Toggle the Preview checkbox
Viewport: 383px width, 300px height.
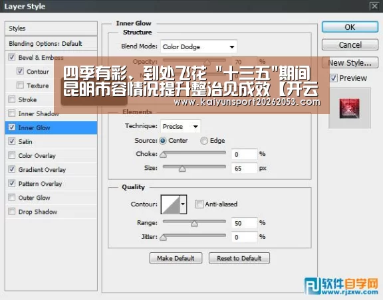334,78
